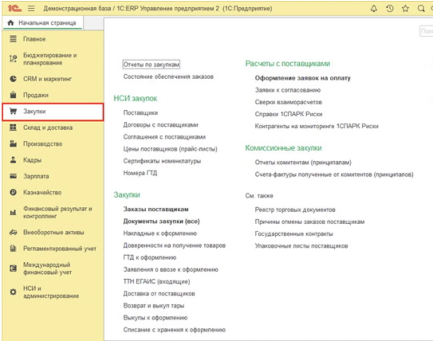Open Оформление заявок на оплату
433x341 pixels.
(x=303, y=78)
